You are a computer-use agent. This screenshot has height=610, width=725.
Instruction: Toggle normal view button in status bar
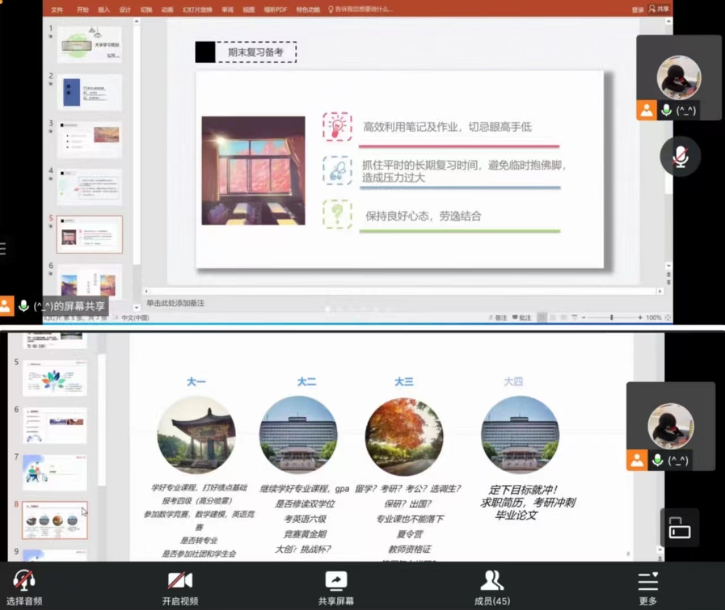coord(542,318)
